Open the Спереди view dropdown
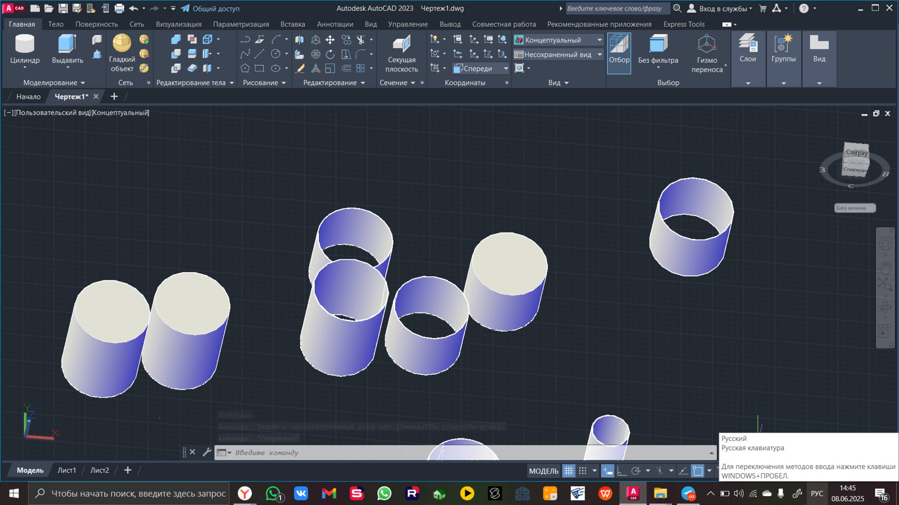 pos(506,68)
